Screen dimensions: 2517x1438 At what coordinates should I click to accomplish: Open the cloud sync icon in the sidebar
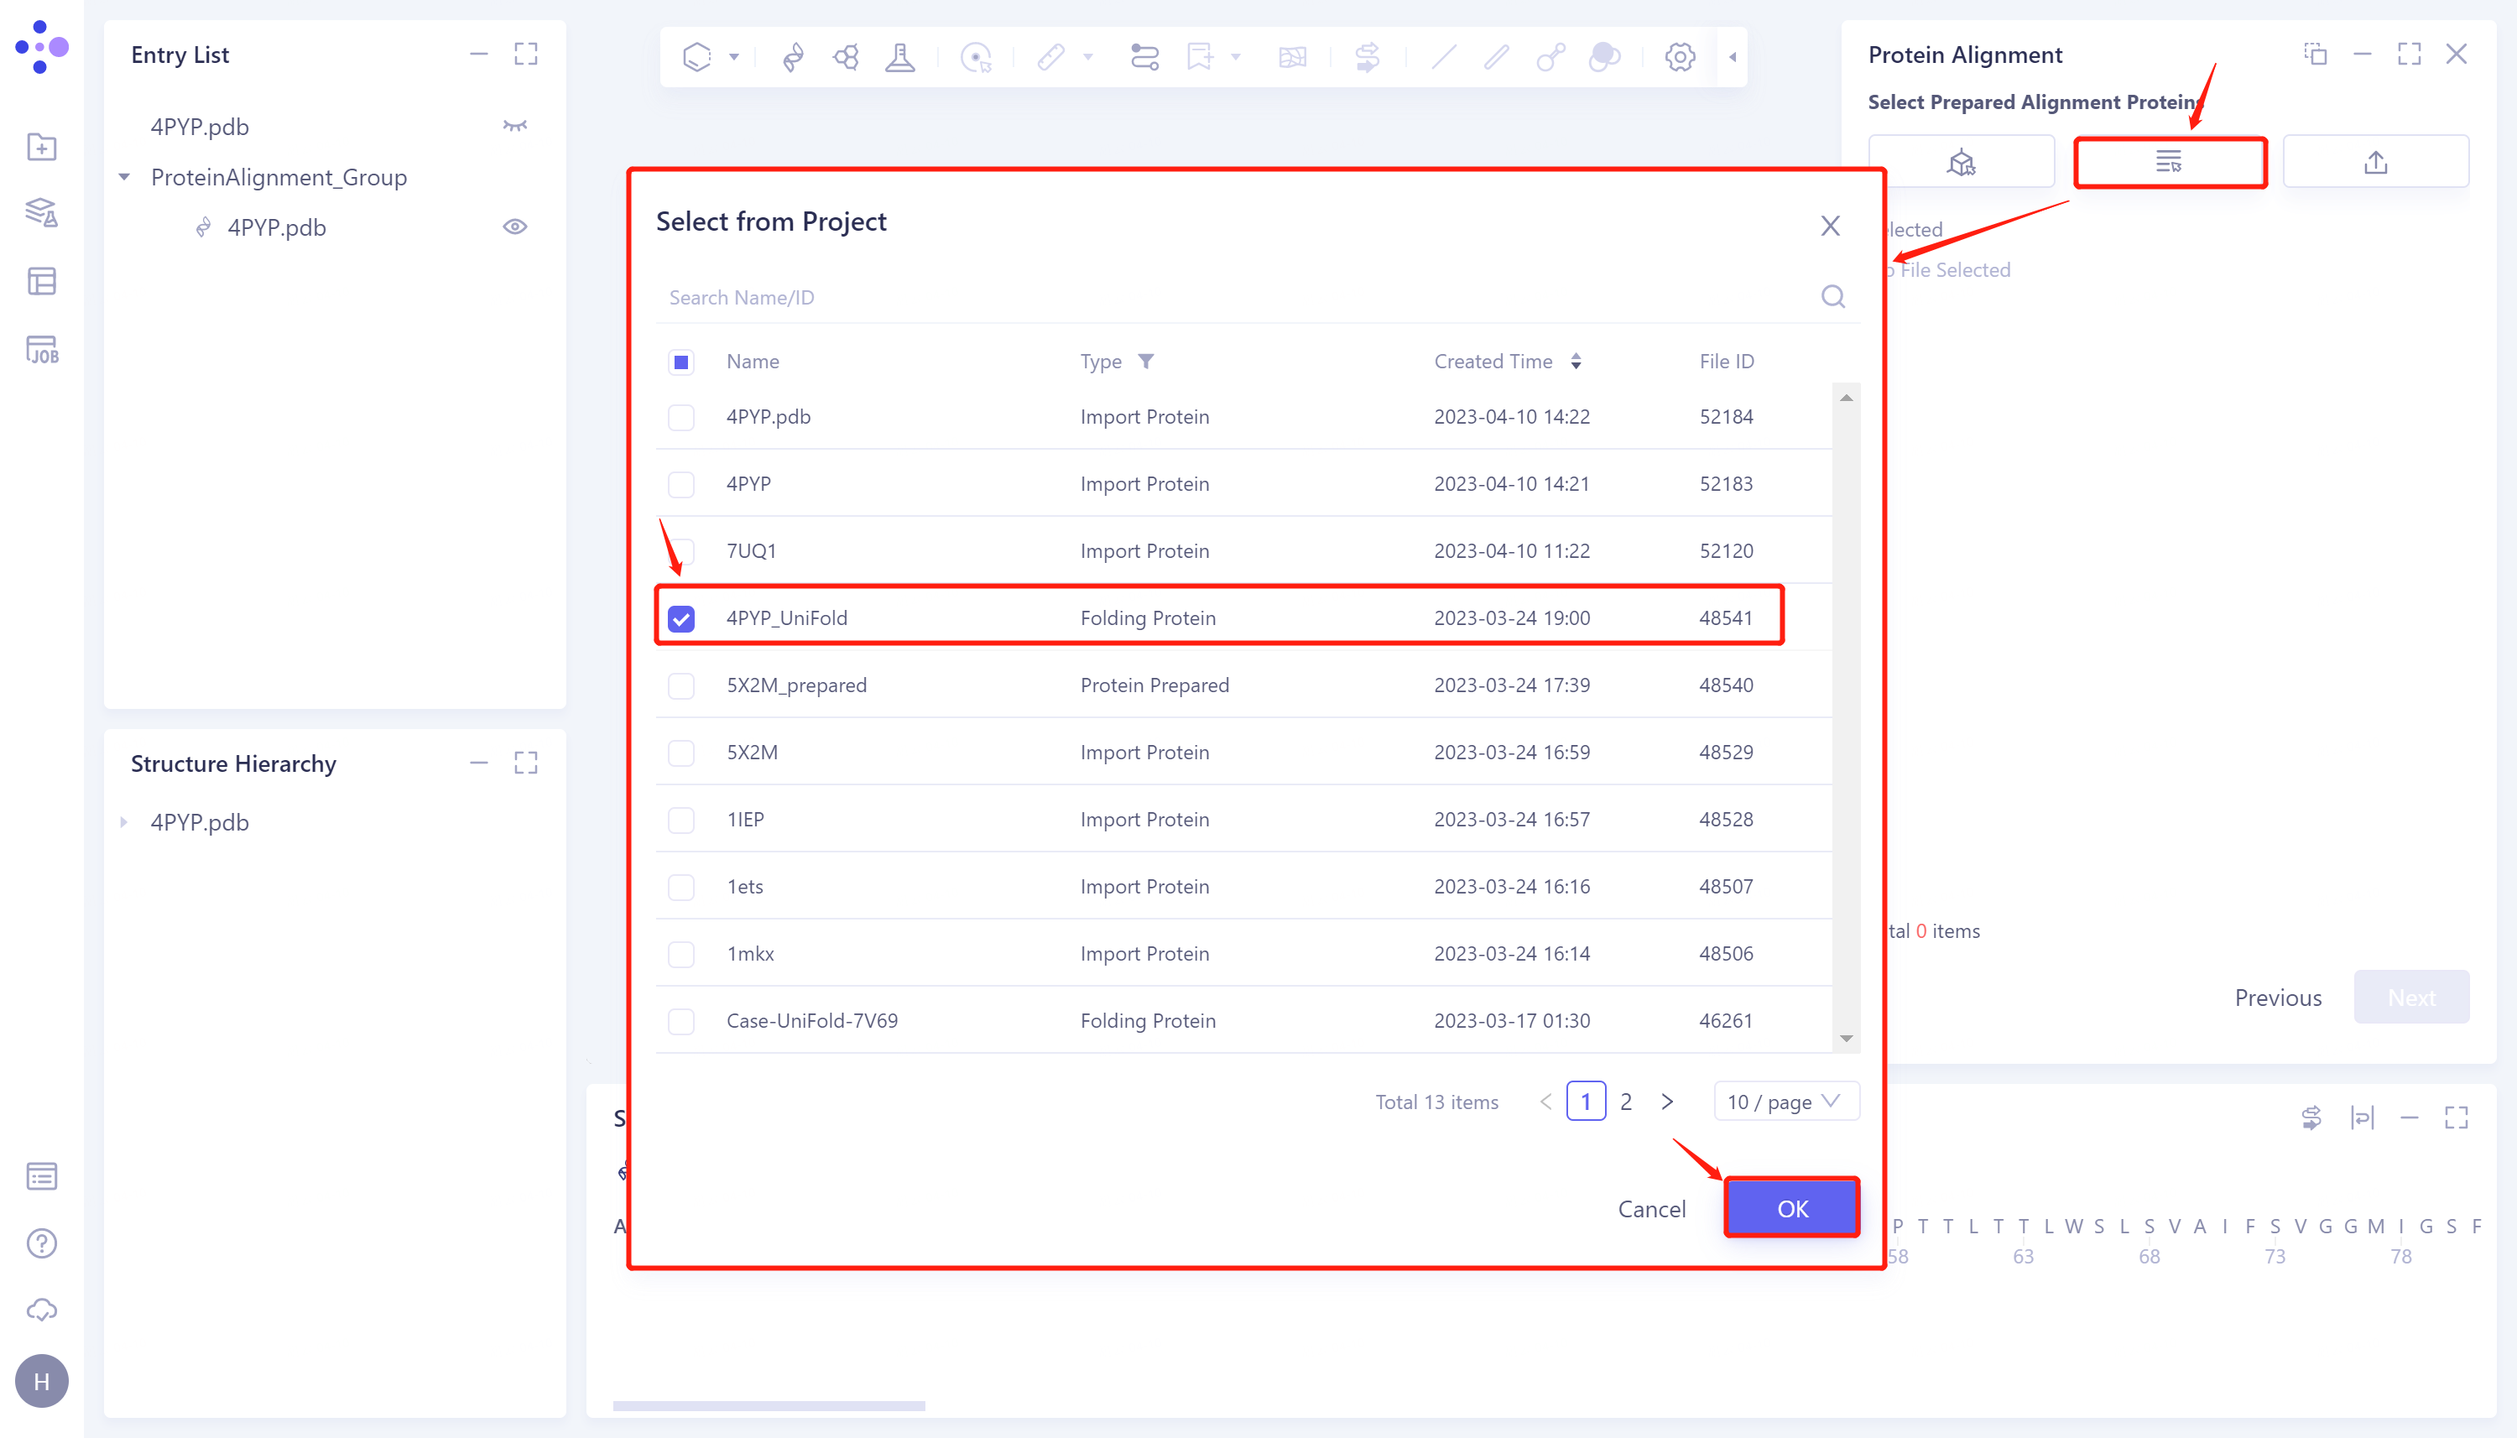tap(41, 1310)
